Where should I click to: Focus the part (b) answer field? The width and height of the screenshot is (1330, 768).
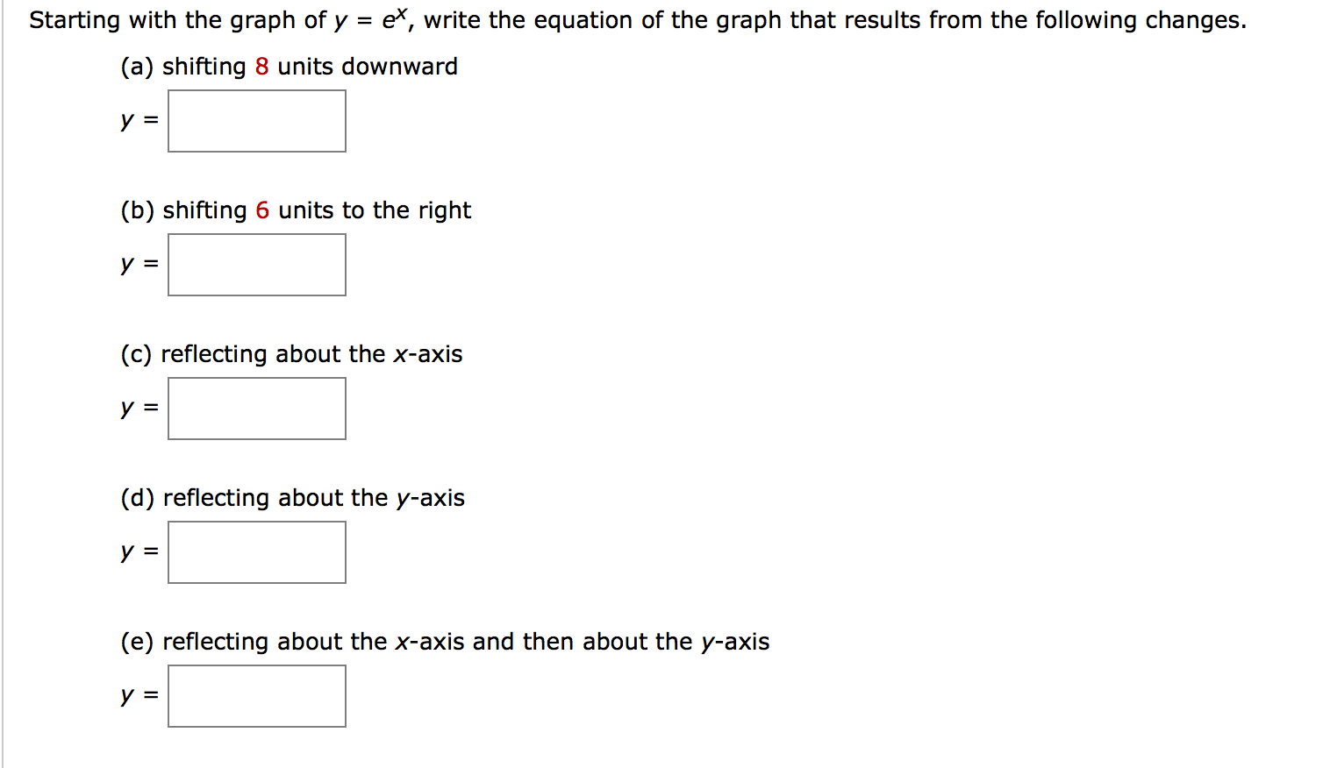click(257, 265)
